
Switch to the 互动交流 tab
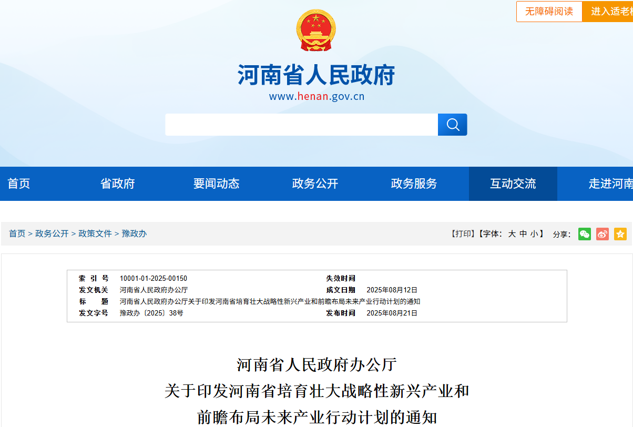pyautogui.click(x=514, y=184)
